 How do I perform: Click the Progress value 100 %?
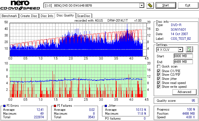click(191, 109)
